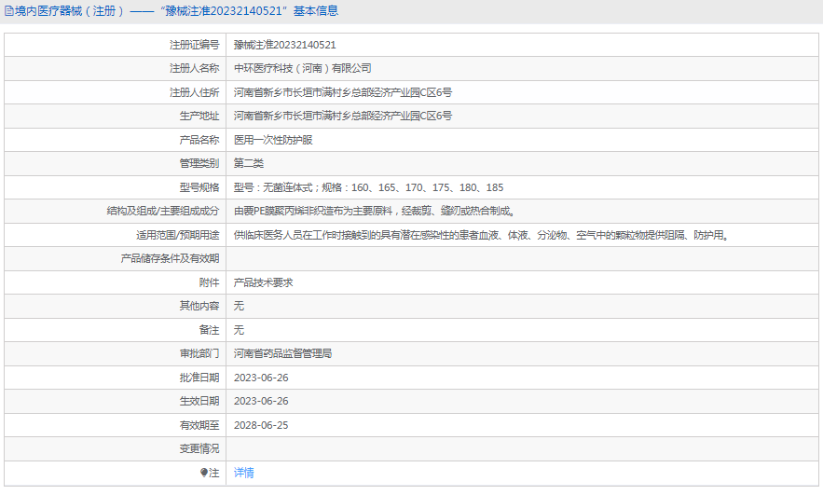823x495 pixels.
Task: Select expiry date 2028-06-25
Action: tap(261, 425)
